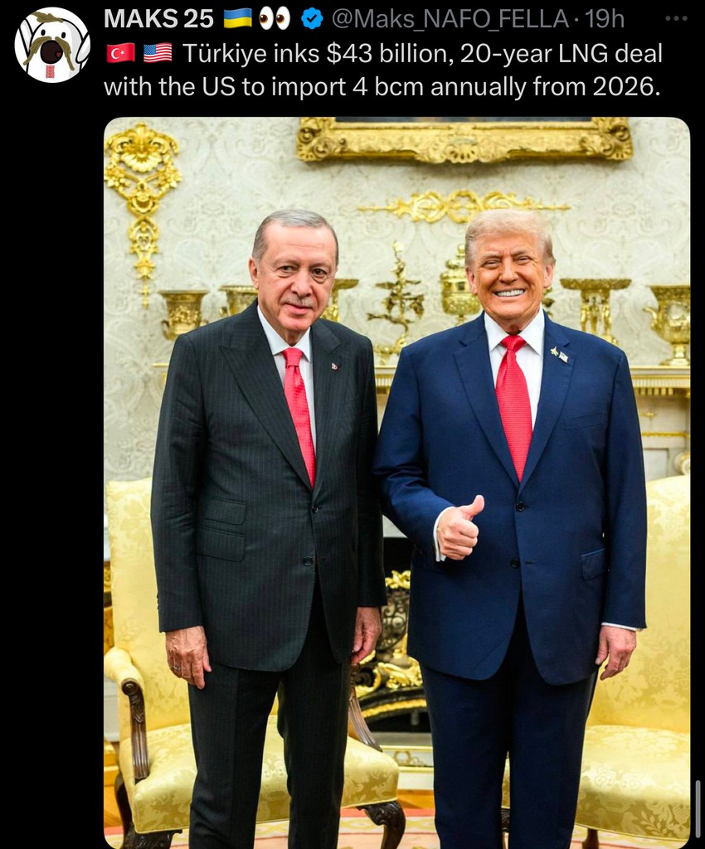Viewport: 705px width, 849px height.
Task: Open the three-dot more options menu
Action: point(676,19)
